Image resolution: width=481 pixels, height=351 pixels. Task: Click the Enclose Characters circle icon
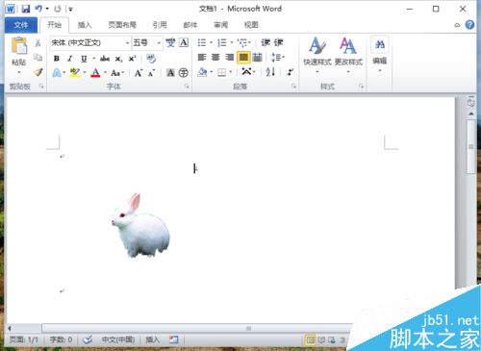coord(184,73)
